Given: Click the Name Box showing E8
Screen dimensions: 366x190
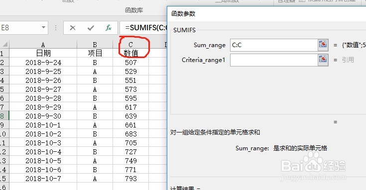Looking at the screenshot, I should point(20,28).
